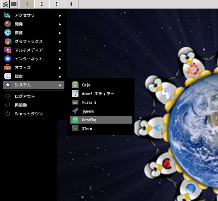Viewport: 218px width, 201px height.
Task: Click the インターネット globe icon
Action: pyautogui.click(x=8, y=59)
